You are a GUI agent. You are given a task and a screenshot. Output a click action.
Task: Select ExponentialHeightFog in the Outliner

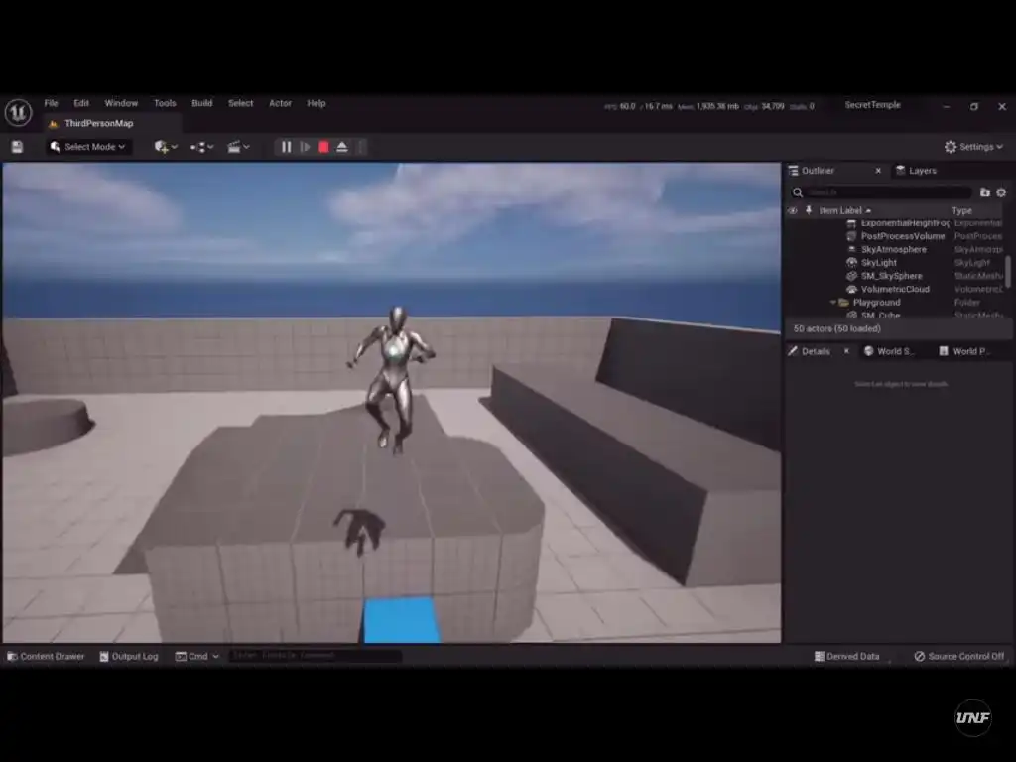[x=905, y=223]
